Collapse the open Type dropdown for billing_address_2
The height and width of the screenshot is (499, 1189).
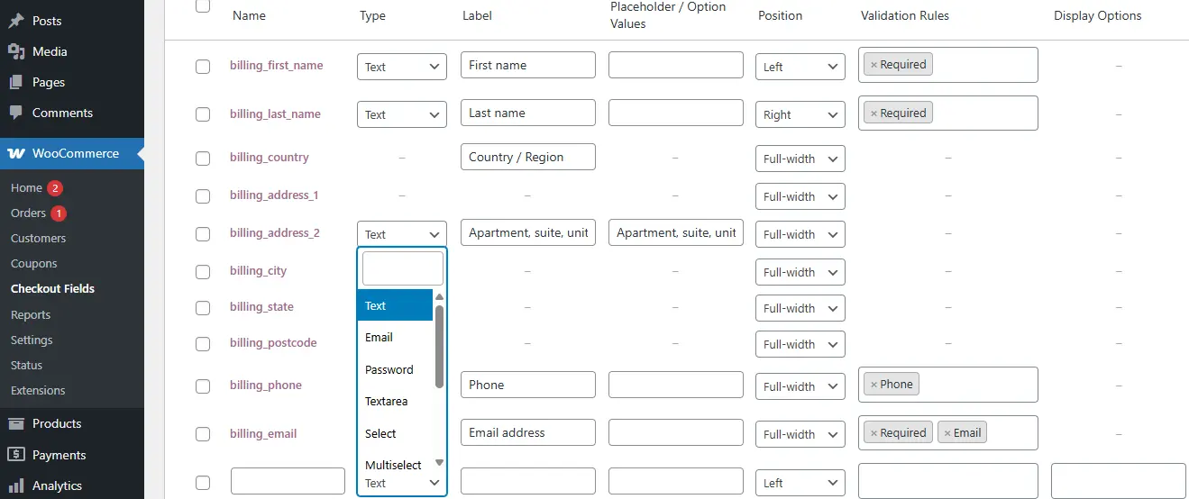click(402, 234)
